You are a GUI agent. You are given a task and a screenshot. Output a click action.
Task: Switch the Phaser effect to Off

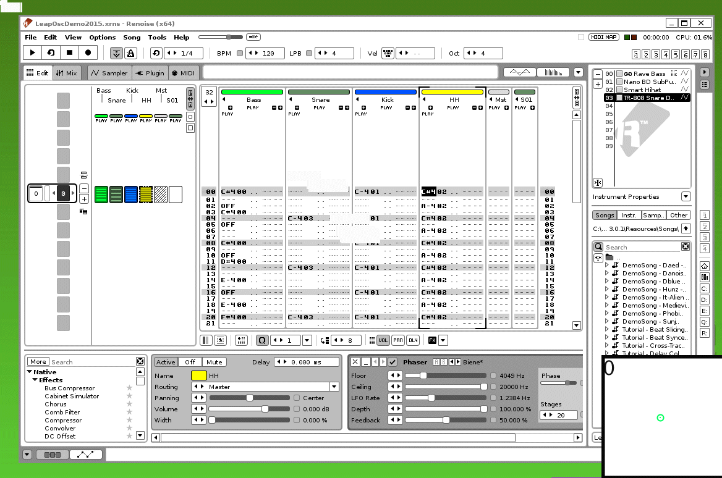(x=190, y=362)
